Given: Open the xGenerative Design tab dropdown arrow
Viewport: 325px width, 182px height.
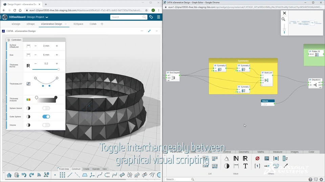Looking at the screenshot, I should point(66,24).
